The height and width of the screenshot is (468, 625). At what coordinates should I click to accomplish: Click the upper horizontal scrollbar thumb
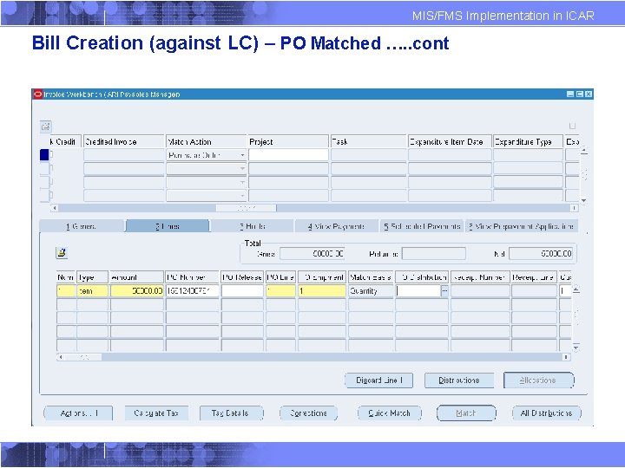(246, 208)
